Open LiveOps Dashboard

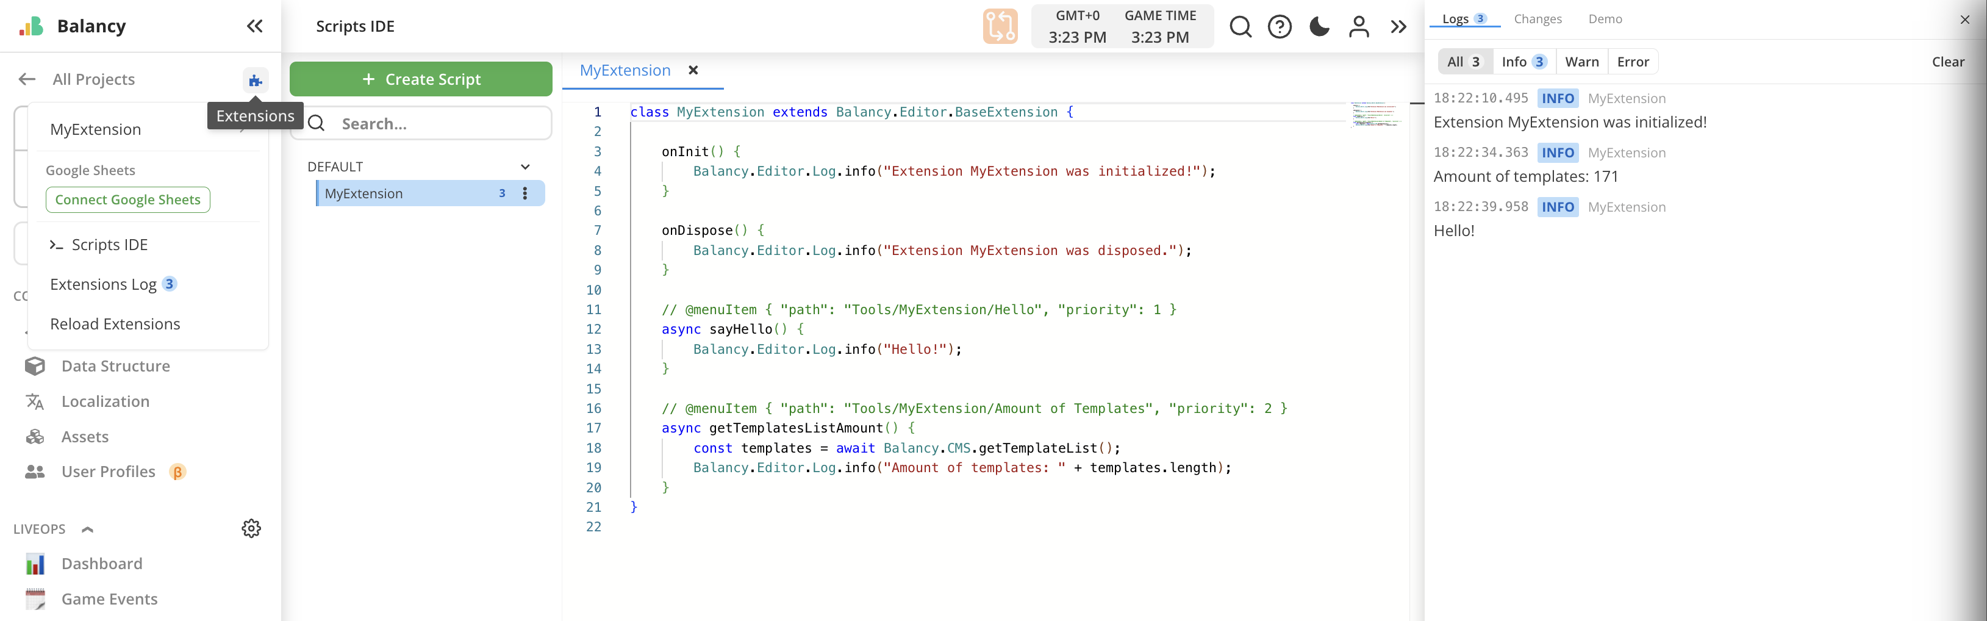[102, 563]
